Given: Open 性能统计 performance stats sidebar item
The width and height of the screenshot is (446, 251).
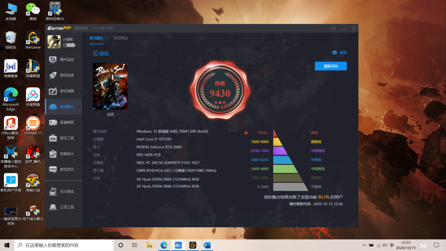Looking at the screenshot, I should tap(63, 154).
